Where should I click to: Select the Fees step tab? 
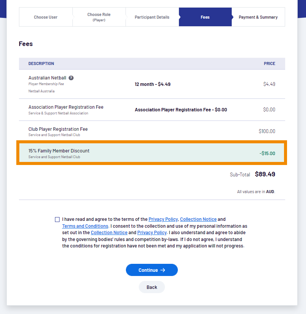[205, 17]
